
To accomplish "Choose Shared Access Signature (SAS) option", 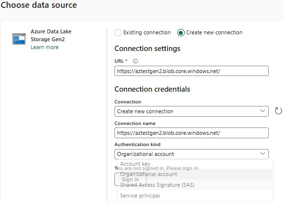I will pyautogui.click(x=195, y=185).
